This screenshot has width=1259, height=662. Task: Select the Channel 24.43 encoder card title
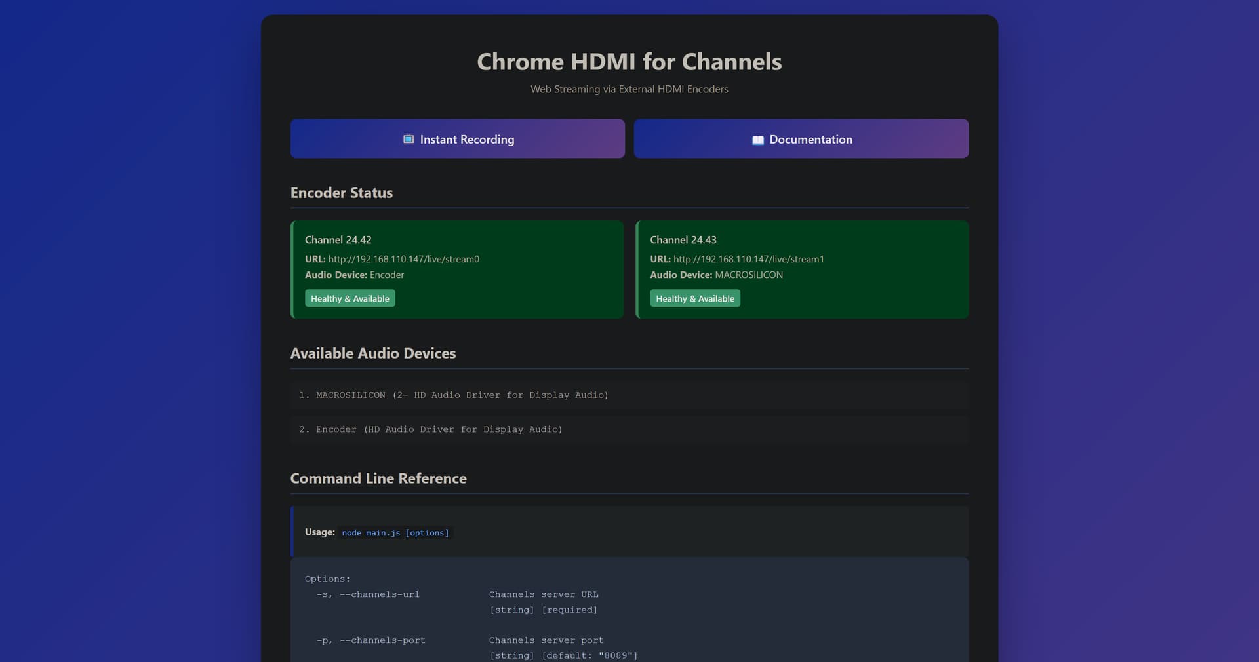pos(683,240)
